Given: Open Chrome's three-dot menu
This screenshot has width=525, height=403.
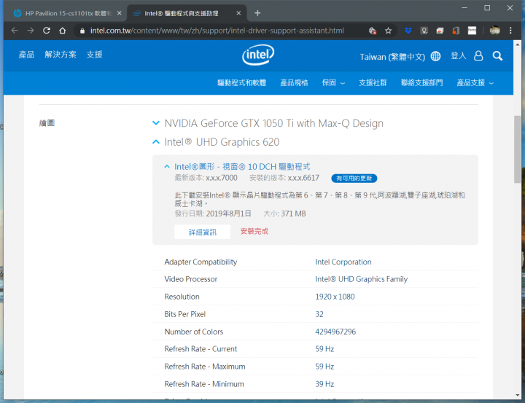Looking at the screenshot, I should (510, 31).
